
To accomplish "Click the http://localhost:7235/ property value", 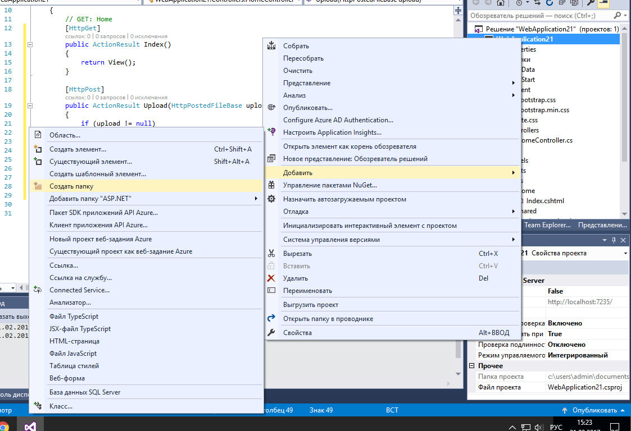I will click(x=580, y=302).
